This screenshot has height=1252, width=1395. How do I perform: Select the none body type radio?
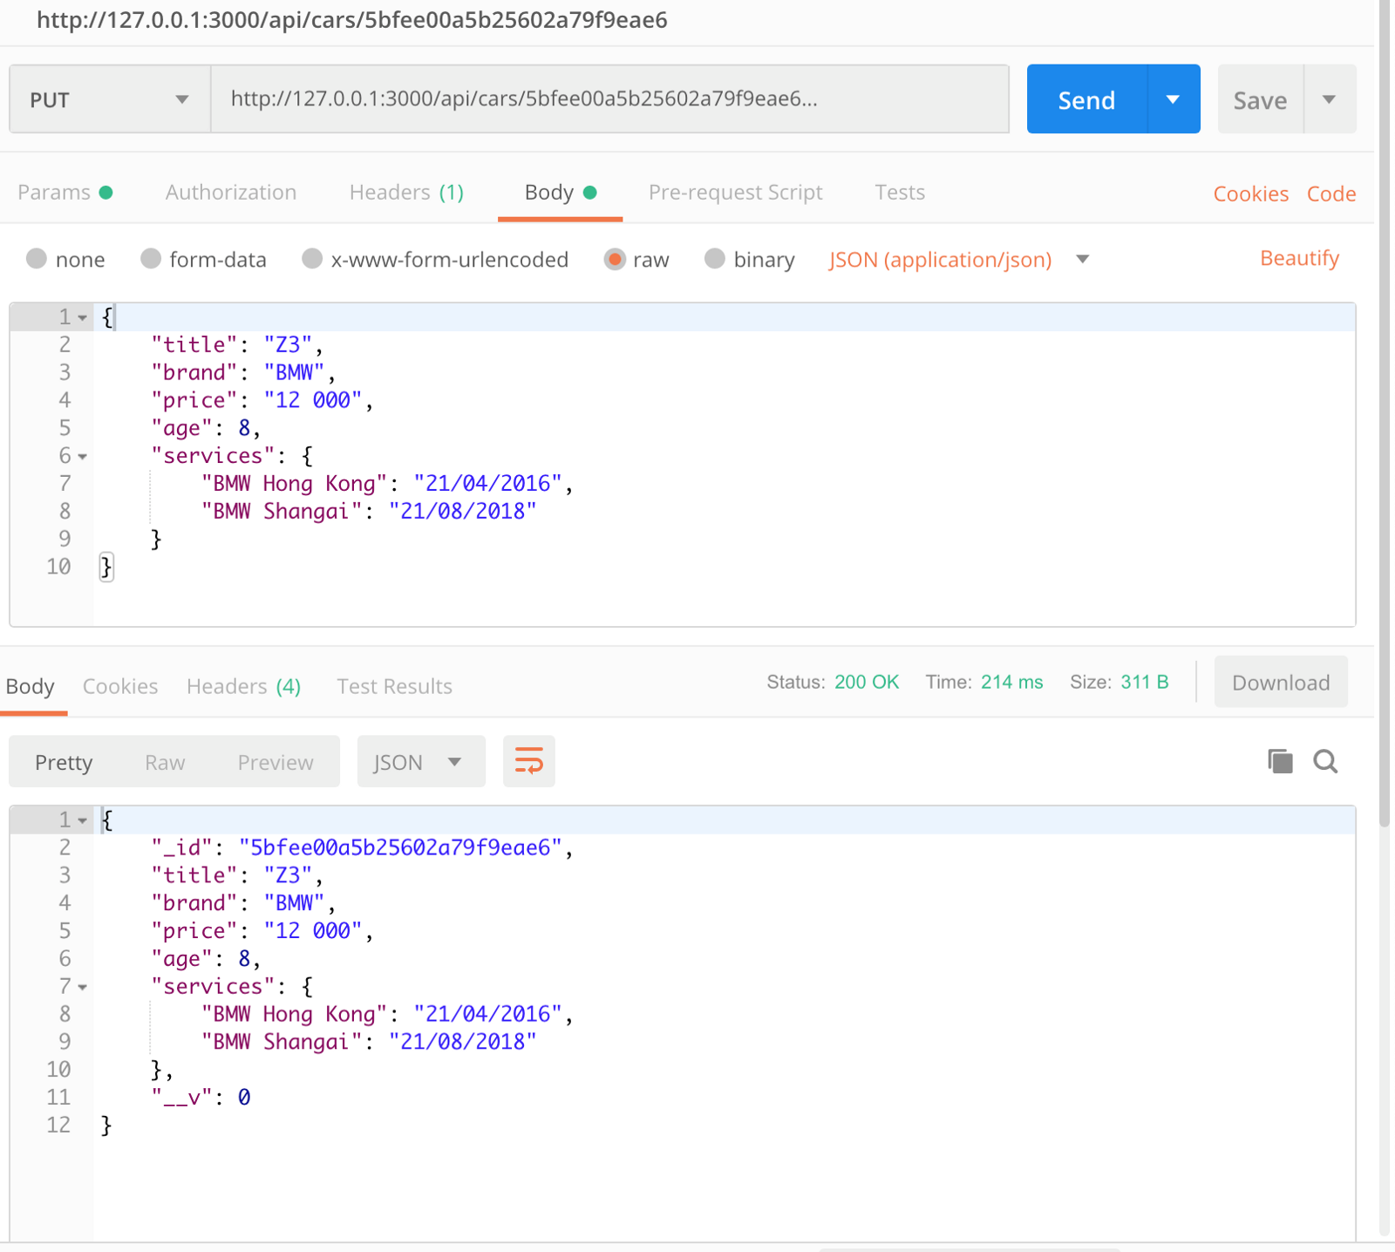click(37, 259)
